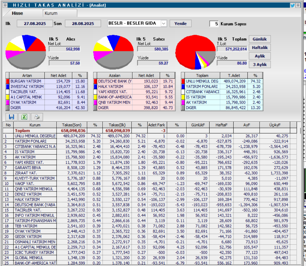
Task: Click the Yenile button
Action: tap(180, 24)
